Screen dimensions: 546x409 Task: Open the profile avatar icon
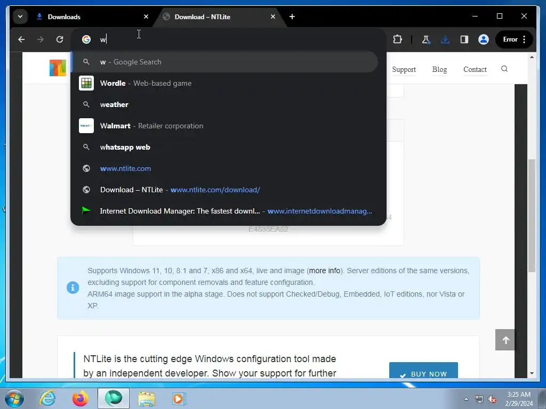(x=483, y=39)
